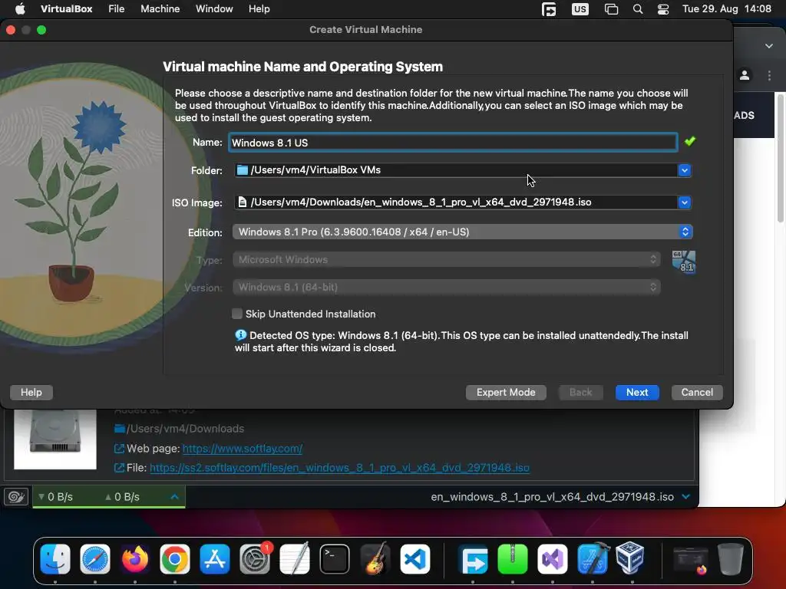Click the external link icon next to File

[119, 468]
